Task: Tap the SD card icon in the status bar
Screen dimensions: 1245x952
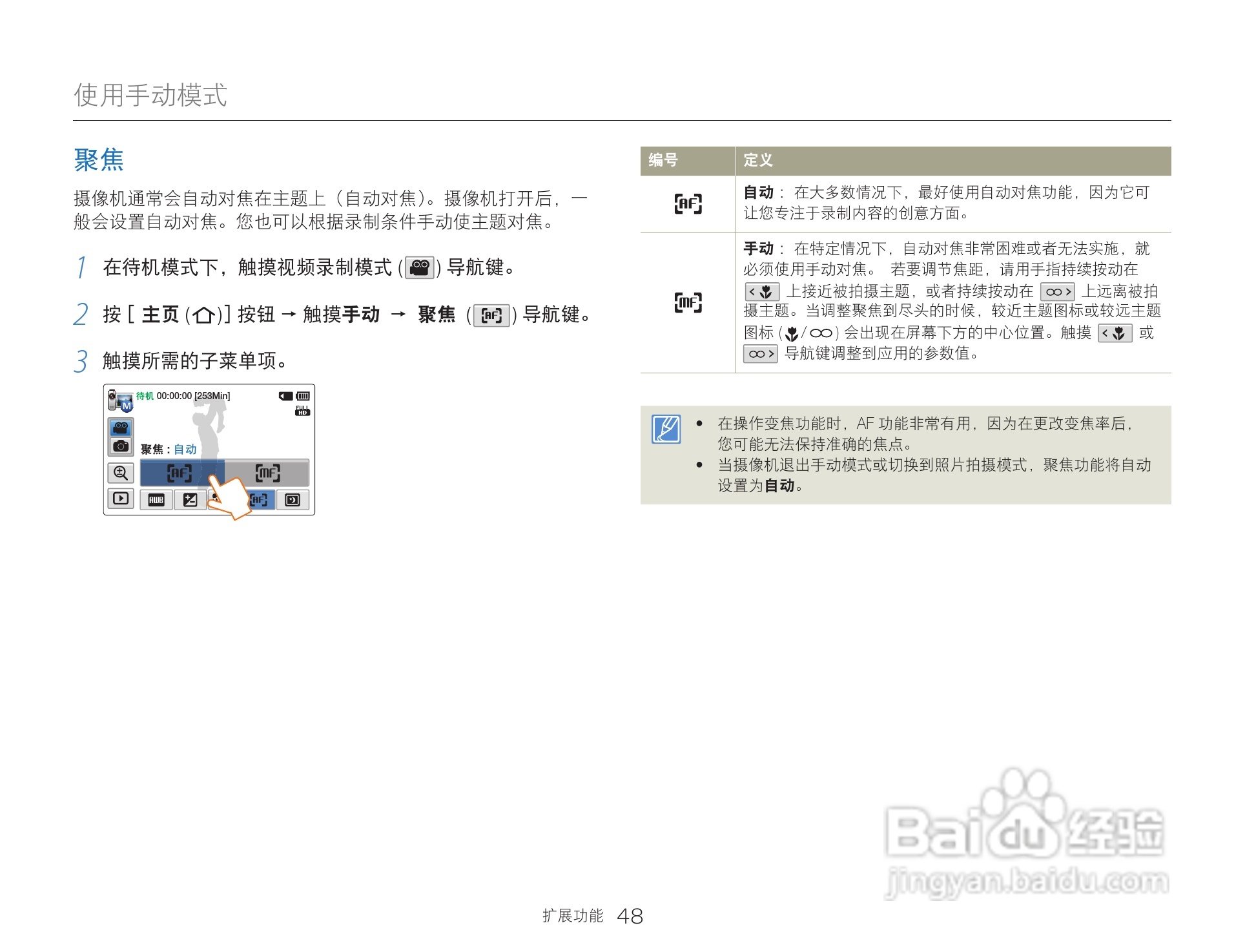Action: coord(285,397)
